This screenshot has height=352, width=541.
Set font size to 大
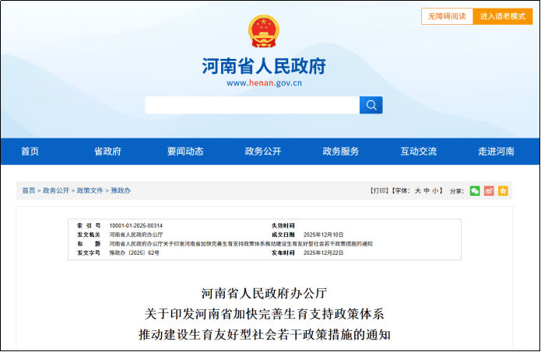[417, 190]
